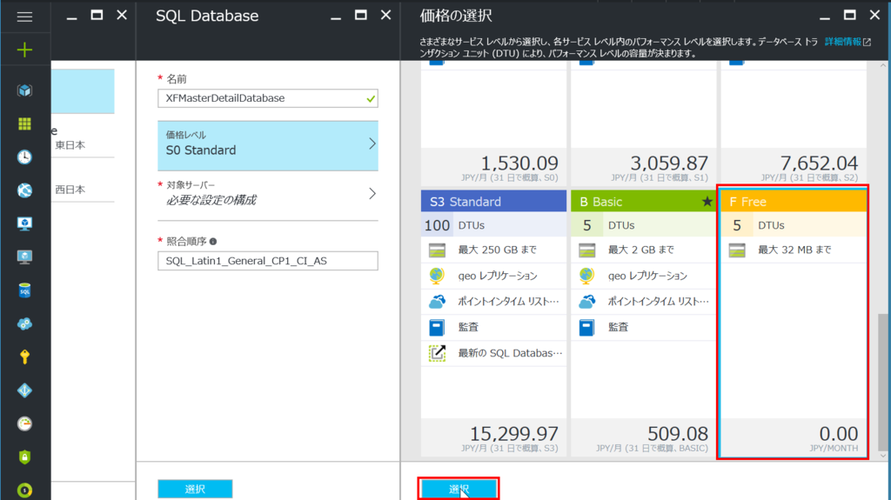Open the hamburger menu in the sidebar
The width and height of the screenshot is (891, 500).
(24, 17)
